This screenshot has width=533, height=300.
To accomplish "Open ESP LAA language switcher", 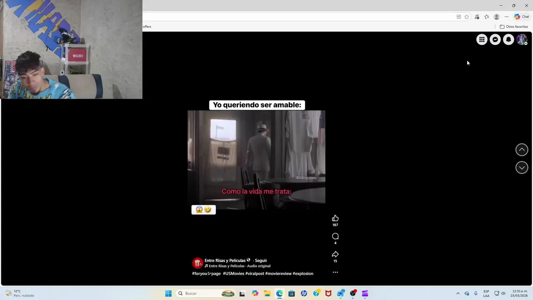I will pos(486,293).
